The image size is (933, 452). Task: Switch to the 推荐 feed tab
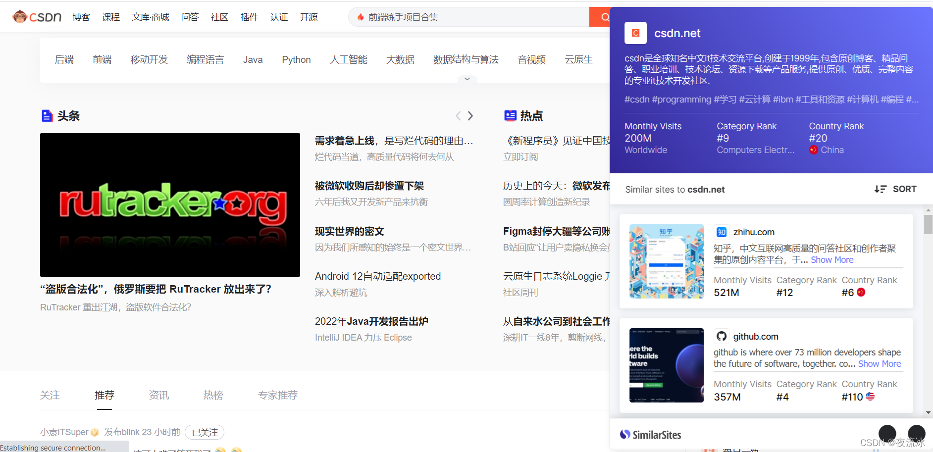pos(104,395)
